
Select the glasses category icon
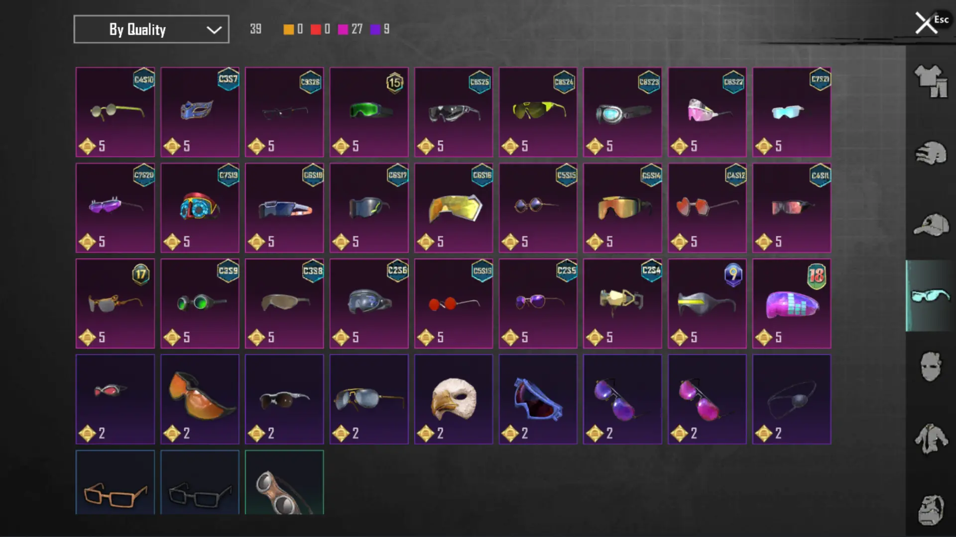tap(931, 296)
